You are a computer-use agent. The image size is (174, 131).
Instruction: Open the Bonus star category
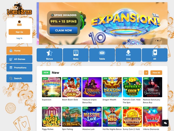point(49,55)
